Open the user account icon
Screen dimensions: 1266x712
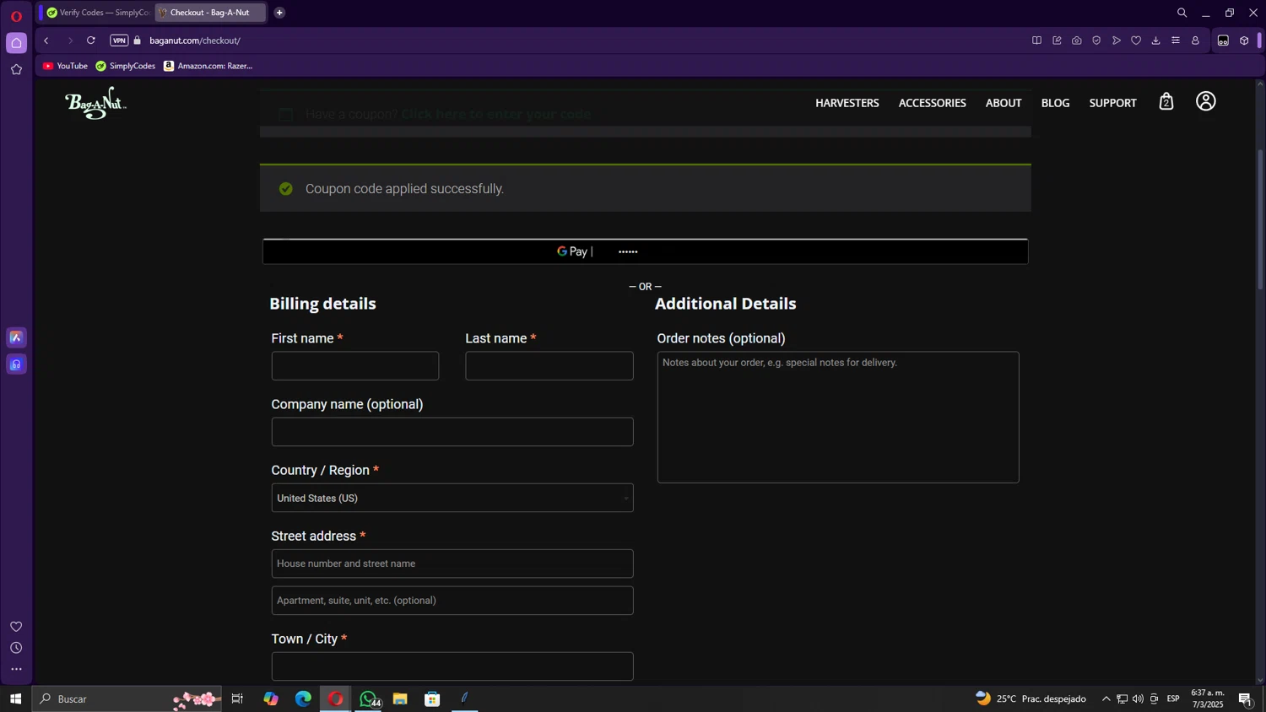click(x=1205, y=101)
